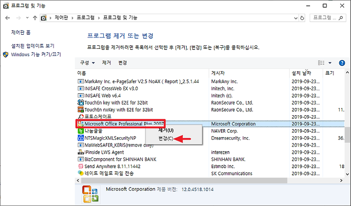Select NTSMagicXMLSecurityNP program icon
Image resolution: width=351 pixels, height=206 pixels.
click(80, 138)
